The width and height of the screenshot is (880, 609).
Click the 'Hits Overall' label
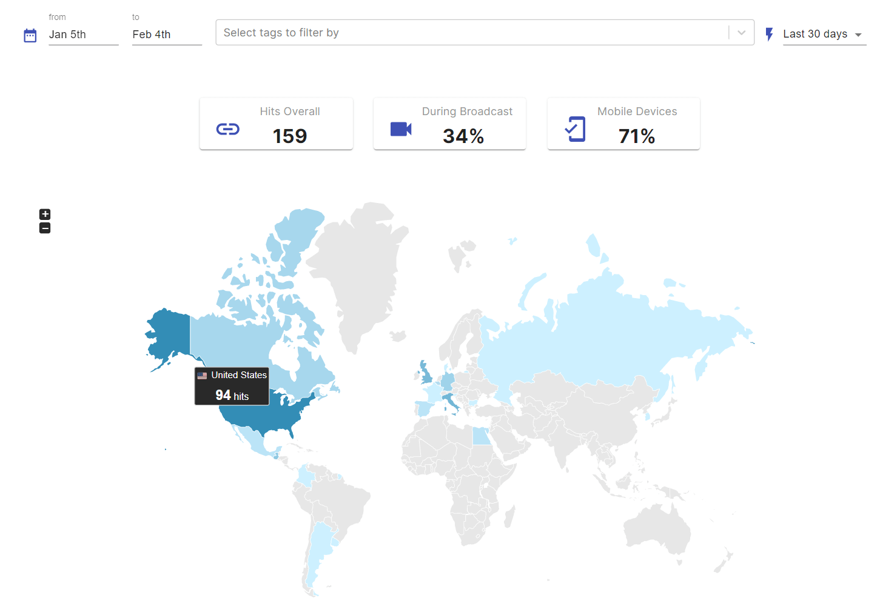290,111
